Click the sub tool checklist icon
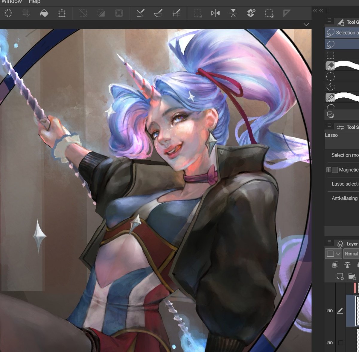359x352 pixels. point(330,115)
